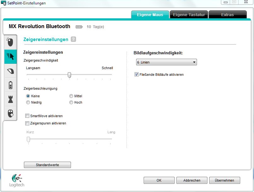Click the Zeigerspuren Kurz-Lang slider handle
254x192 pixels.
(x=28, y=139)
